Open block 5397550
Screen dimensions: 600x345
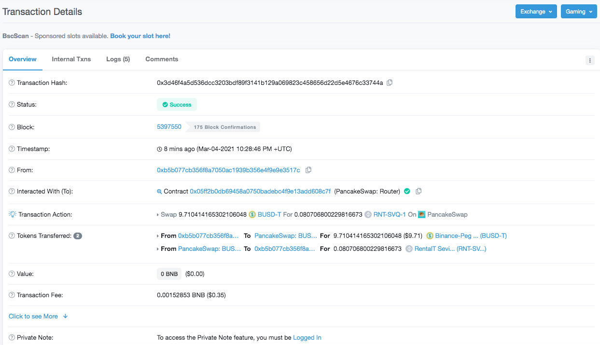pyautogui.click(x=169, y=127)
